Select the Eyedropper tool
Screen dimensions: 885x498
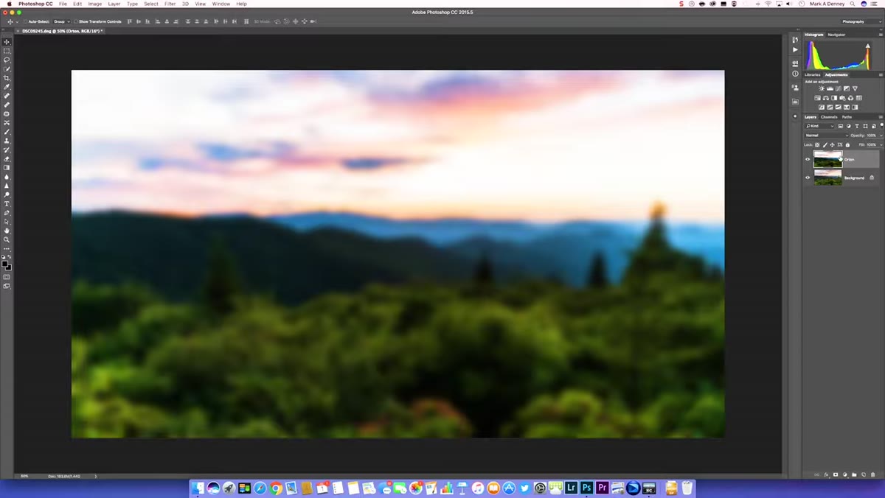7,87
